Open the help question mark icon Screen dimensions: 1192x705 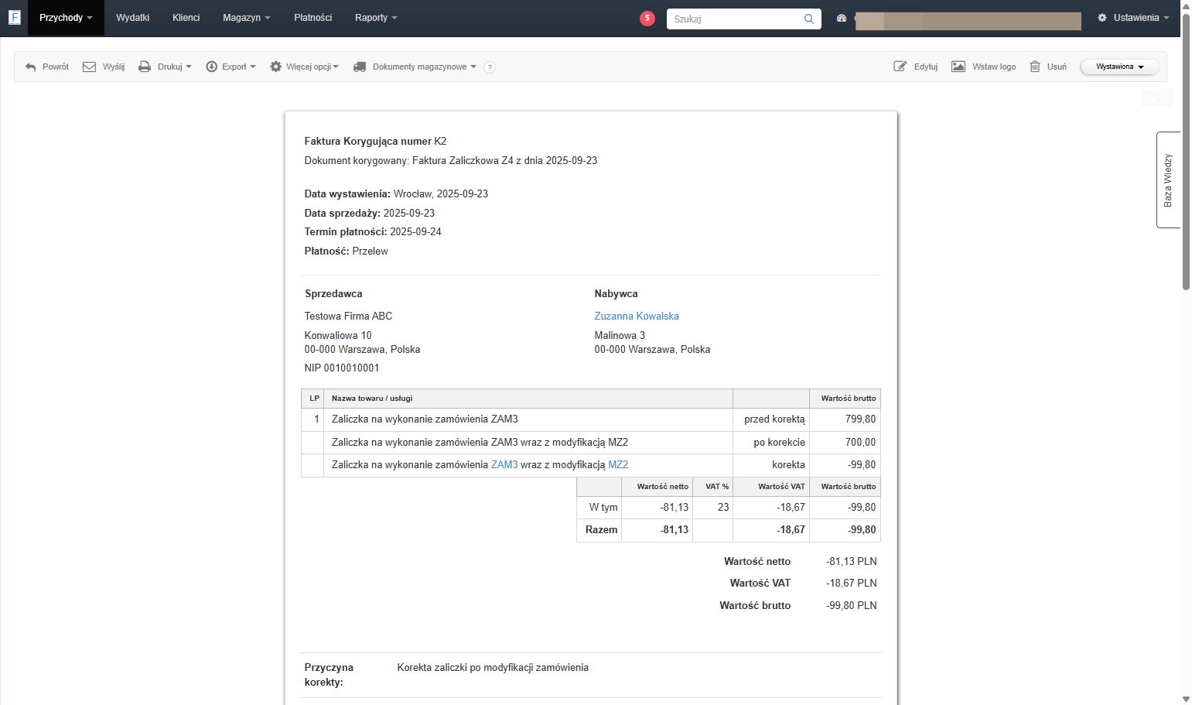(x=490, y=67)
